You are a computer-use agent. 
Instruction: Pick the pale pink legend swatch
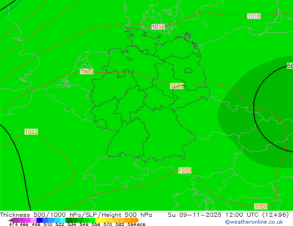[x=33, y=220]
